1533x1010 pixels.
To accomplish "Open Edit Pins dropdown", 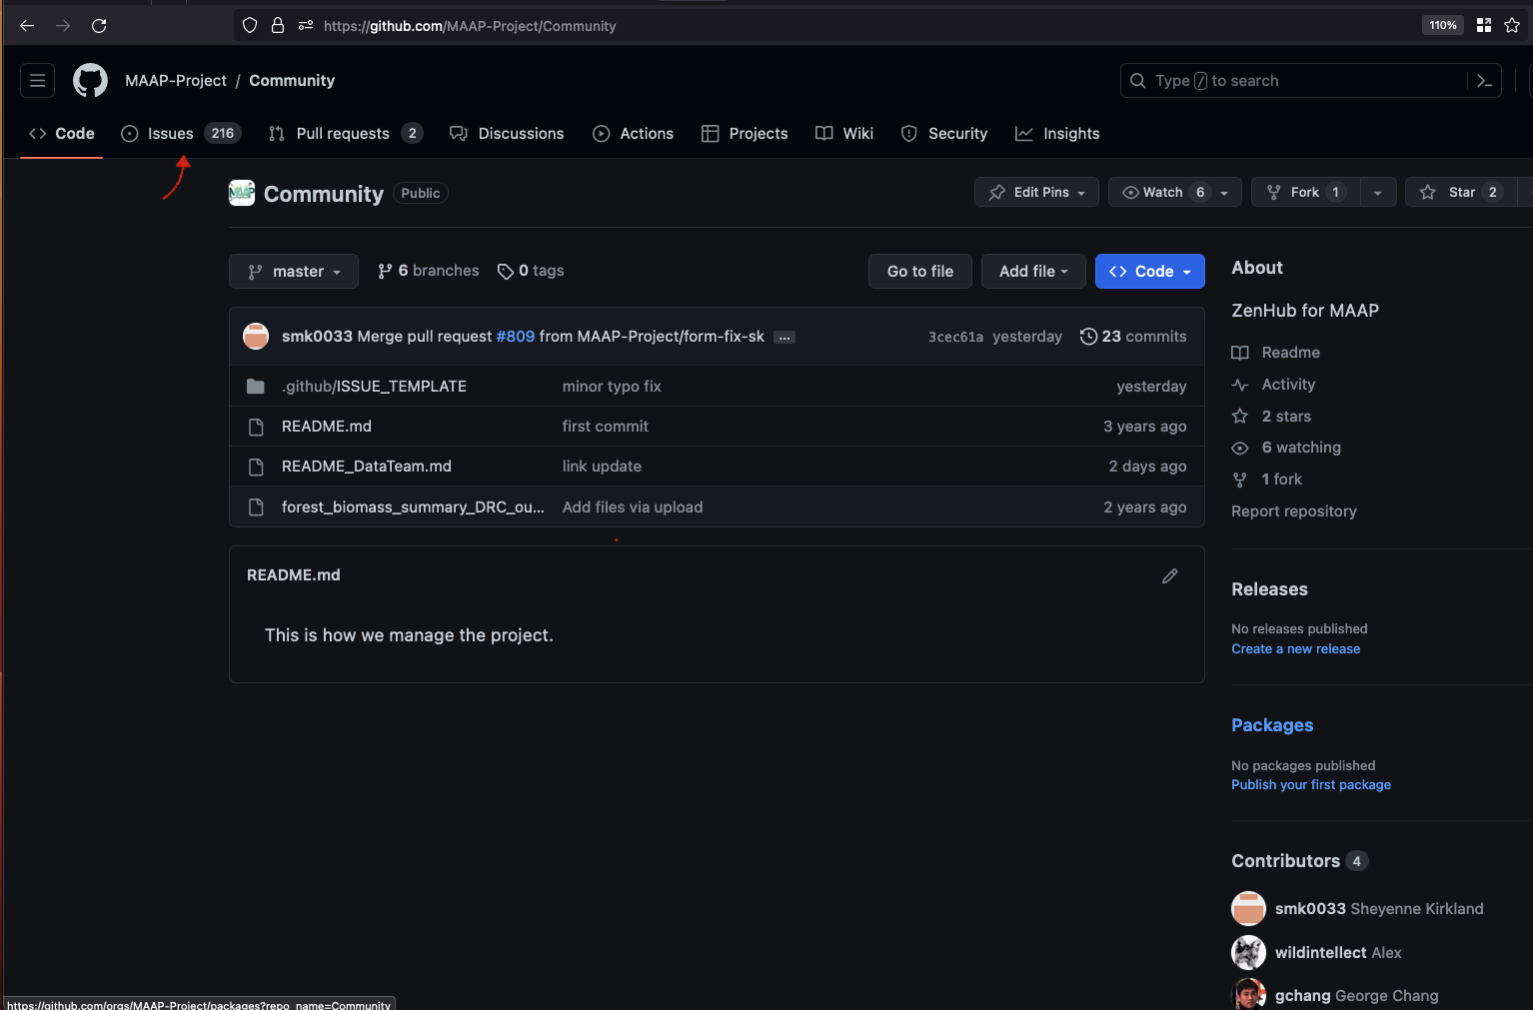I will [1036, 193].
